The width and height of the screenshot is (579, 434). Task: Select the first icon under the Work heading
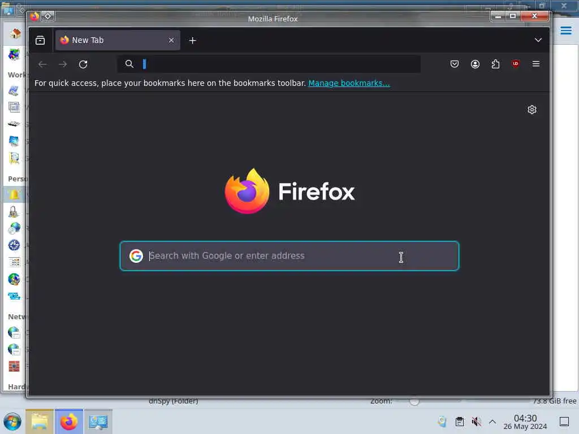pos(14,90)
